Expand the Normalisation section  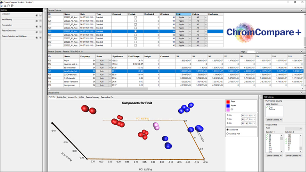point(40,26)
